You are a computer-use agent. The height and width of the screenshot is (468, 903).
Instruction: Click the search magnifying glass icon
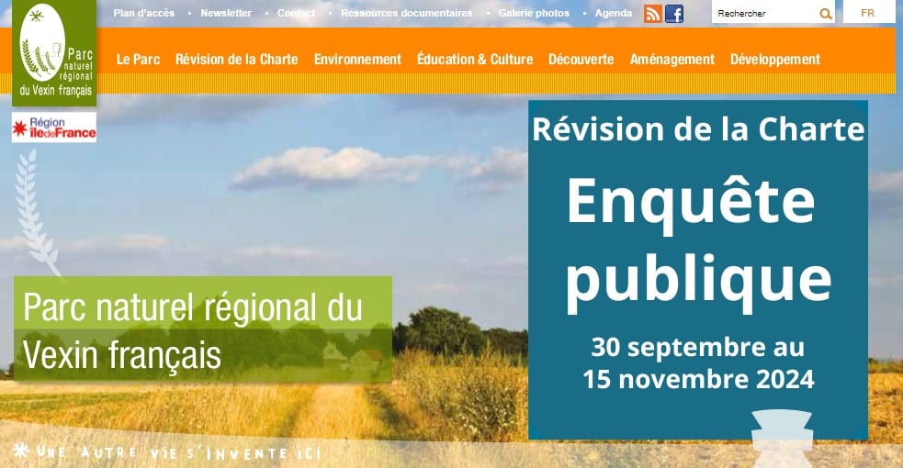tap(826, 14)
